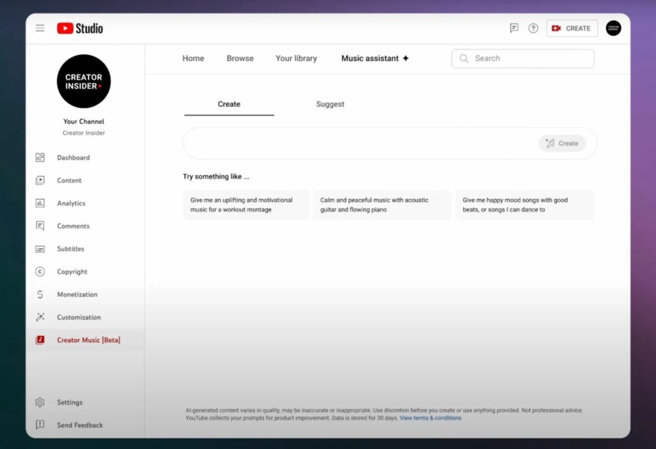This screenshot has width=656, height=449.
Task: Click the Send Feedback icon
Action: (x=40, y=425)
